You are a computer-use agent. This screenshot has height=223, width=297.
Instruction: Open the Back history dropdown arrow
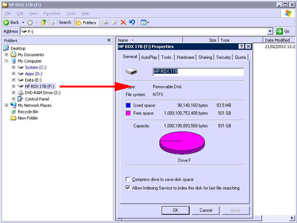pyautogui.click(x=23, y=22)
